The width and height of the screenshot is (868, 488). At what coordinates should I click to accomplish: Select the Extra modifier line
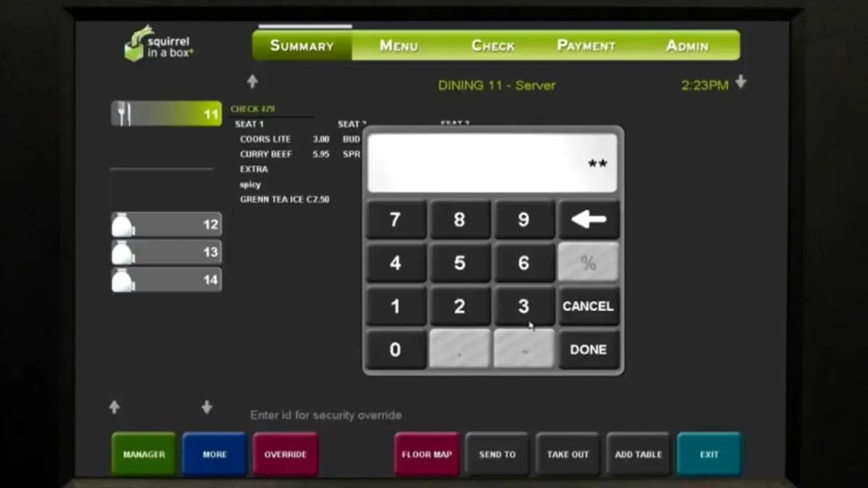(x=254, y=169)
